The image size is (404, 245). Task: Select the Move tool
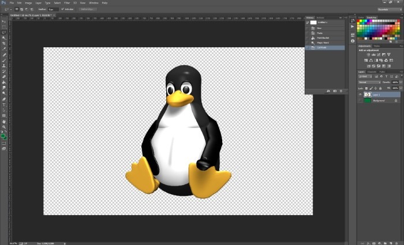point(4,21)
